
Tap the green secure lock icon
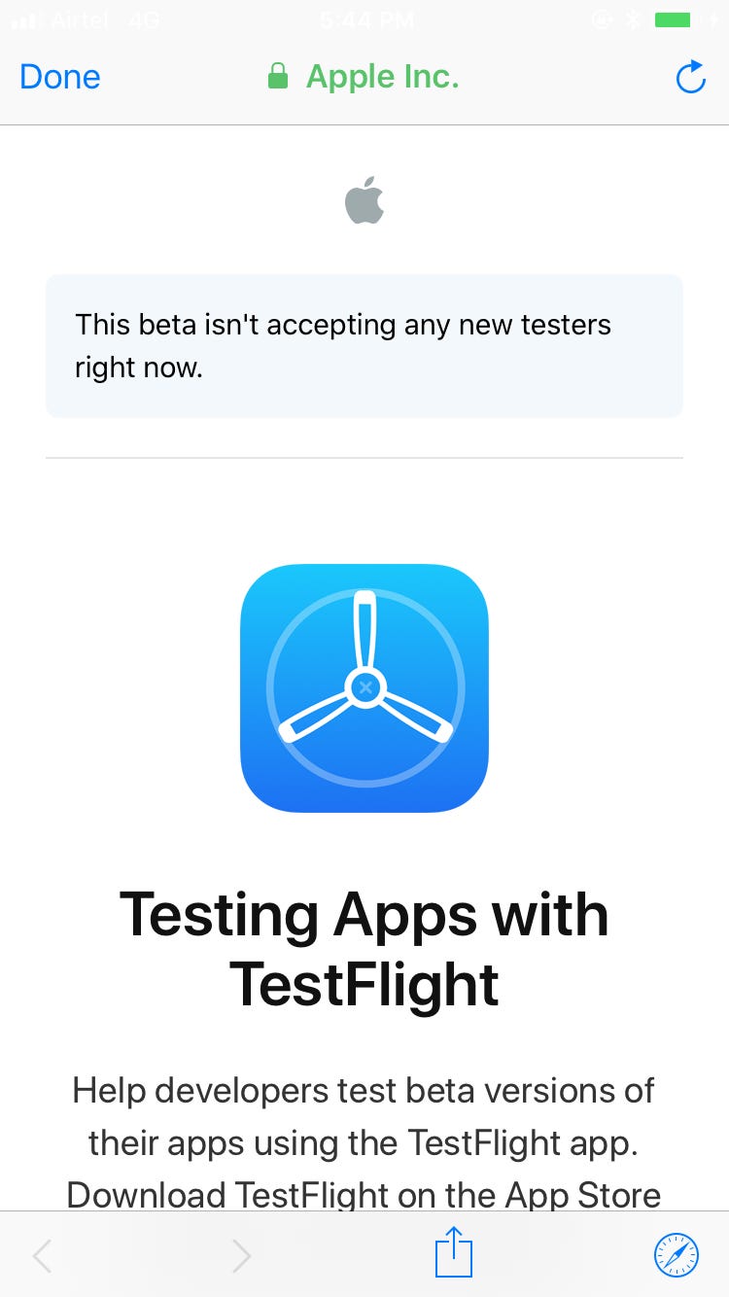click(278, 77)
